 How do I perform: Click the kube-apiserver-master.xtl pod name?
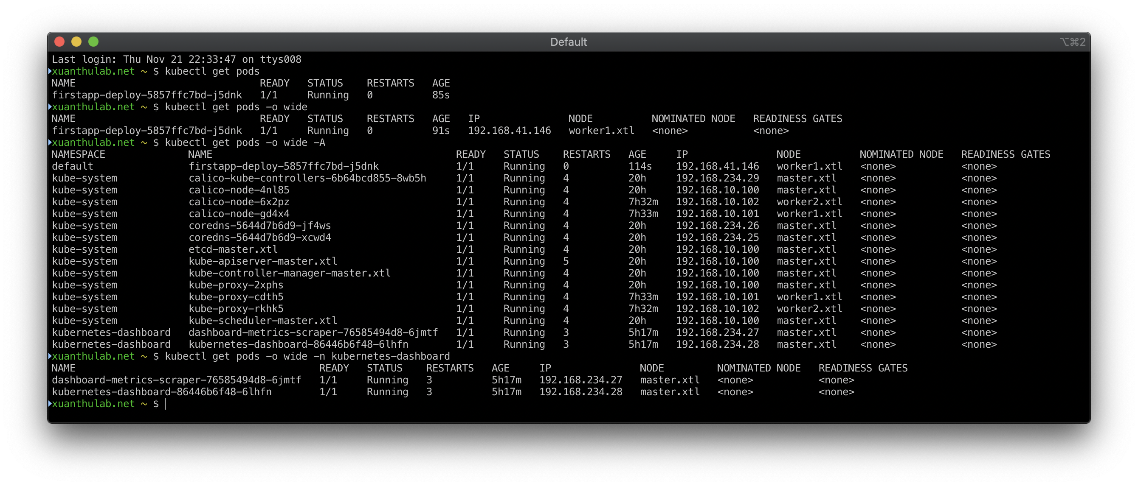point(262,262)
